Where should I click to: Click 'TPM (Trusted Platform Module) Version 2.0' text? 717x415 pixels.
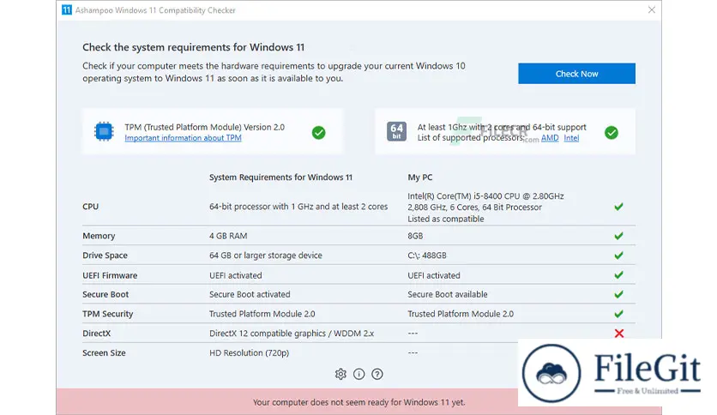tap(204, 127)
